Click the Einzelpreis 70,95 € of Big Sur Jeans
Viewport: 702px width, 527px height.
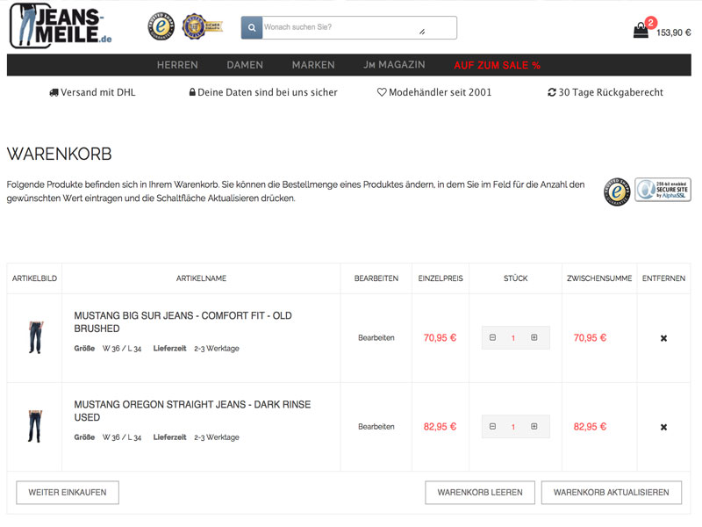click(x=441, y=338)
